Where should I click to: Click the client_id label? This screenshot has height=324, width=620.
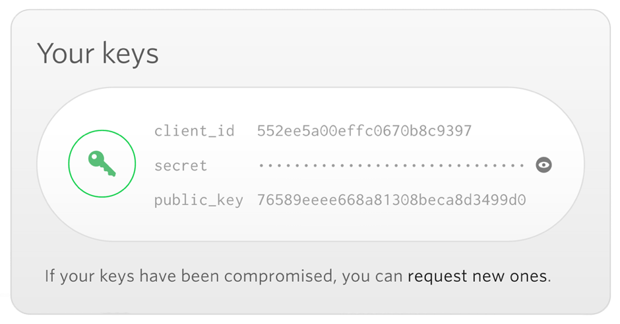click(x=194, y=130)
